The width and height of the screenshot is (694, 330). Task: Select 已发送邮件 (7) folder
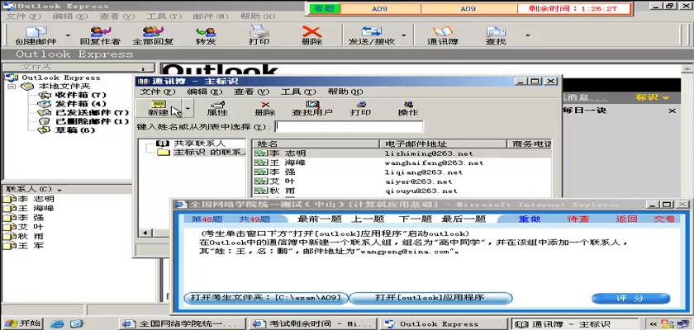click(x=92, y=113)
